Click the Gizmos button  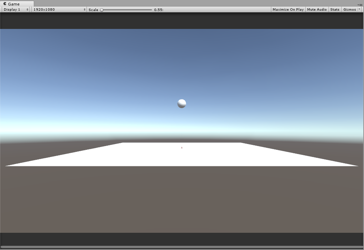click(x=349, y=9)
